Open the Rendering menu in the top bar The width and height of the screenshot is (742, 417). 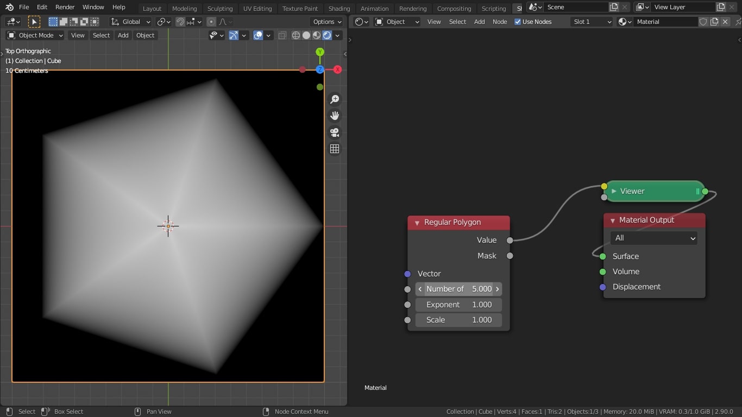point(413,8)
